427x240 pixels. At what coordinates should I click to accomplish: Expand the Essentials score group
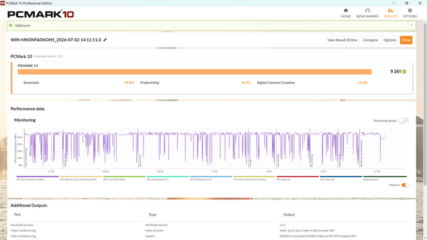pyautogui.click(x=31, y=83)
